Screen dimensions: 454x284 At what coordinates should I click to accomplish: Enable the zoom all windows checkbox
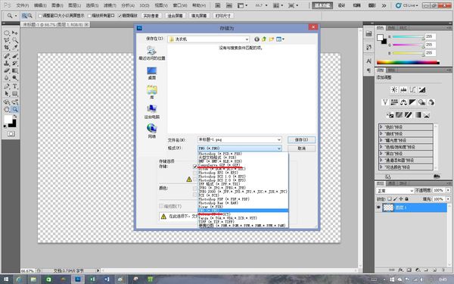click(x=89, y=16)
